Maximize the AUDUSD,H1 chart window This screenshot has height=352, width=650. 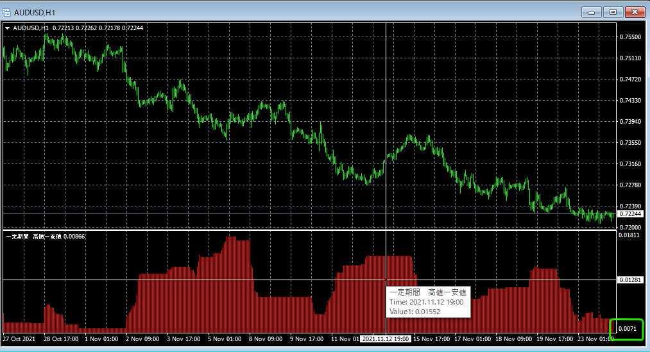[613, 12]
